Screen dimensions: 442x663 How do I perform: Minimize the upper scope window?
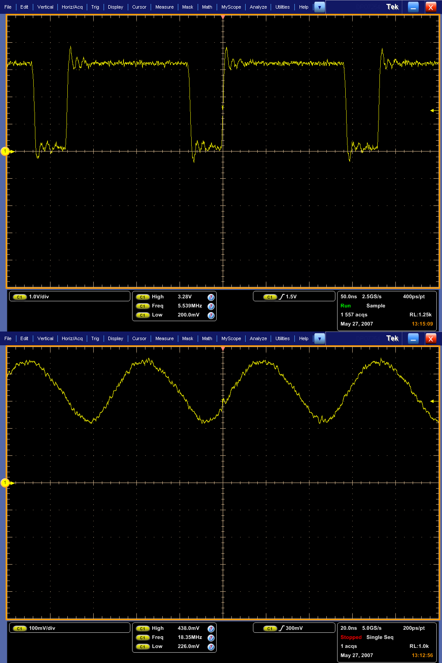click(414, 7)
